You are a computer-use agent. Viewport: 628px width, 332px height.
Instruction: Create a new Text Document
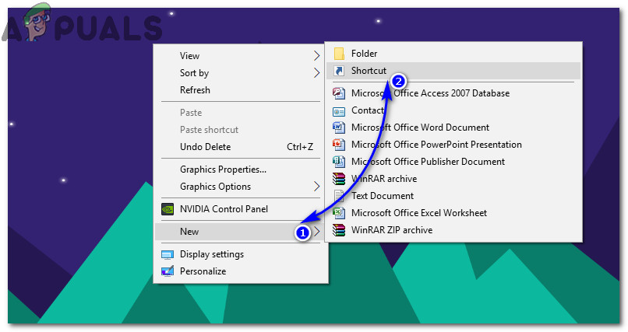(x=453, y=196)
